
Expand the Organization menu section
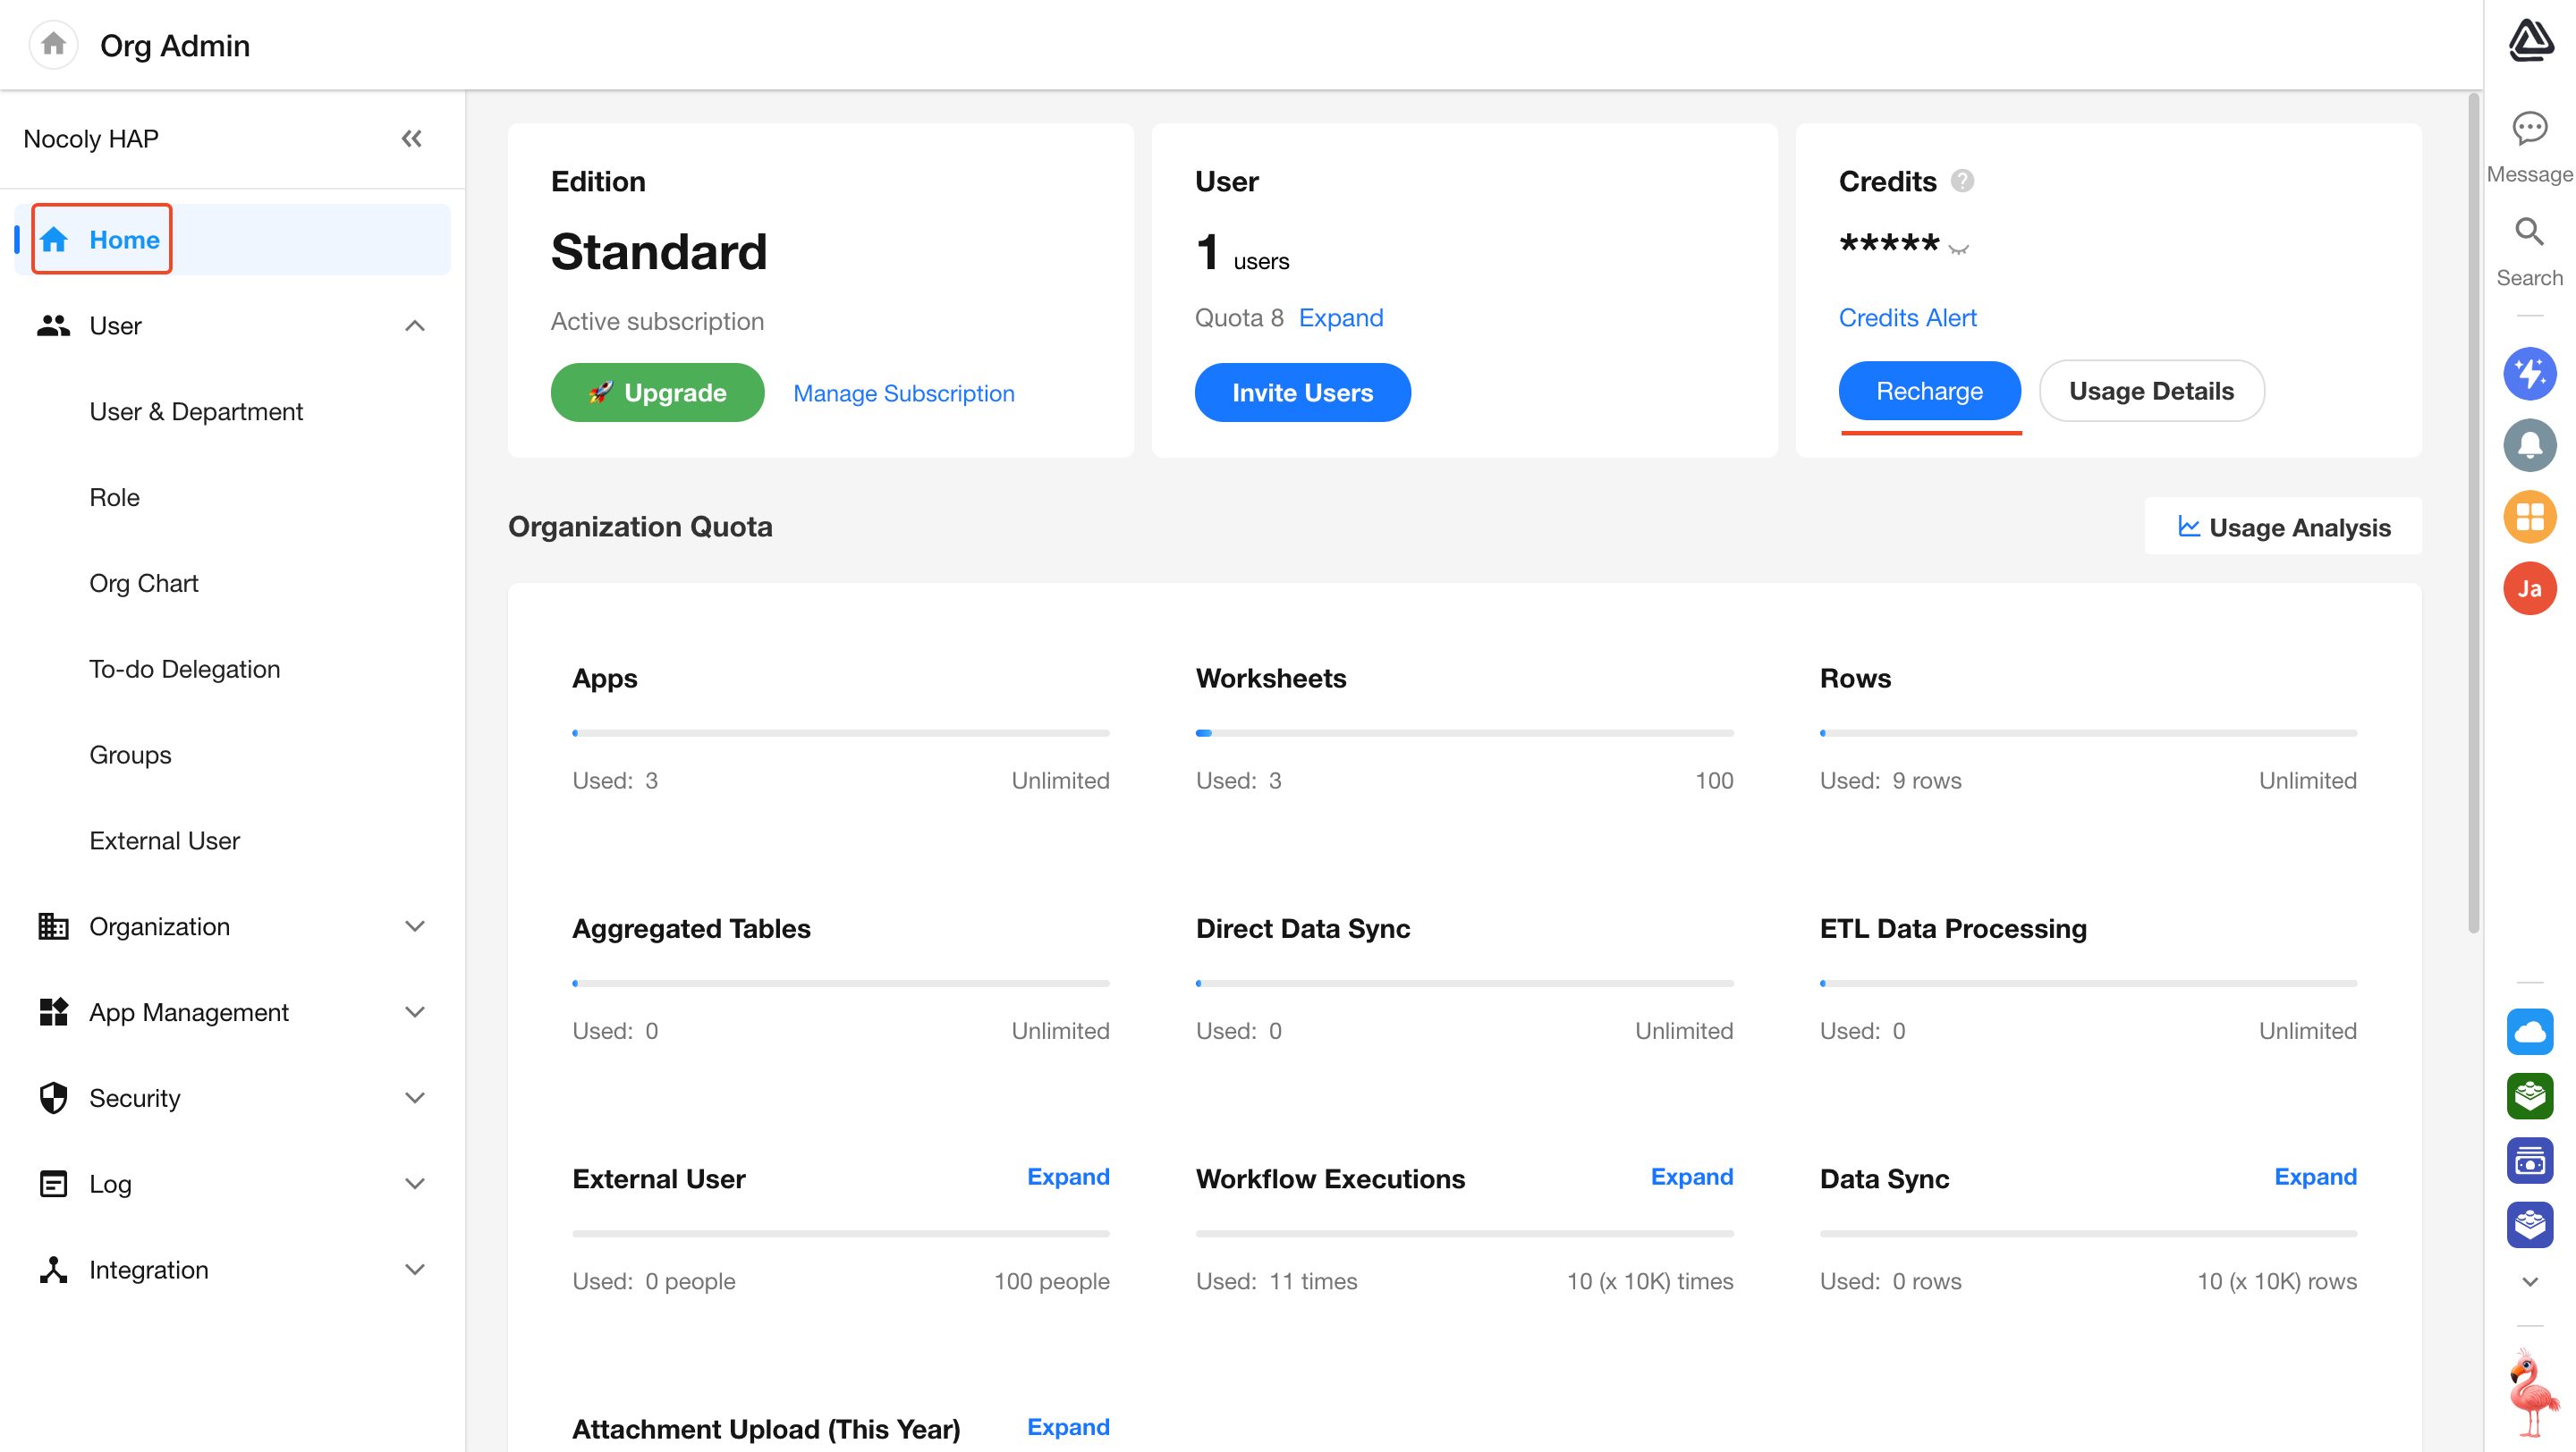(414, 926)
